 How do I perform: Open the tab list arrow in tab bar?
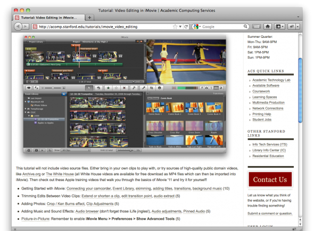298,17
